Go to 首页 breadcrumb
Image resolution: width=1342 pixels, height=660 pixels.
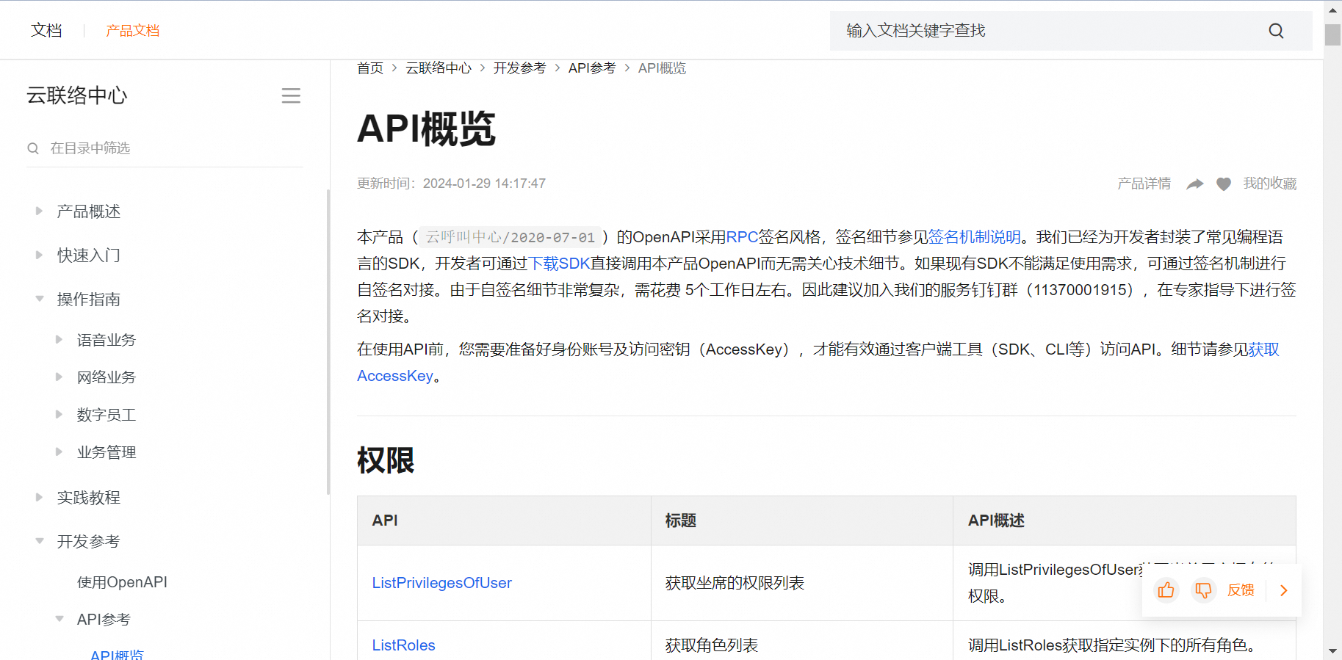pos(370,68)
